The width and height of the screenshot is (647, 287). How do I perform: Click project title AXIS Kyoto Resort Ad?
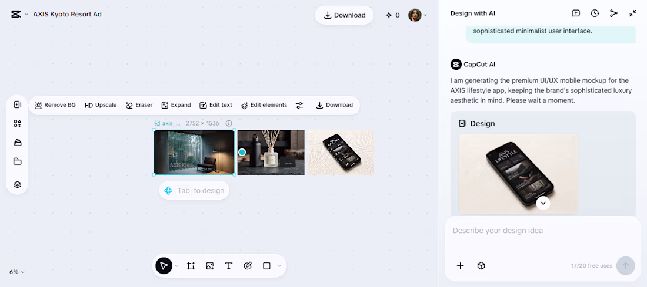click(67, 15)
